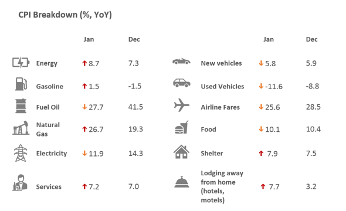Click the Energy battery icon

coord(21,63)
